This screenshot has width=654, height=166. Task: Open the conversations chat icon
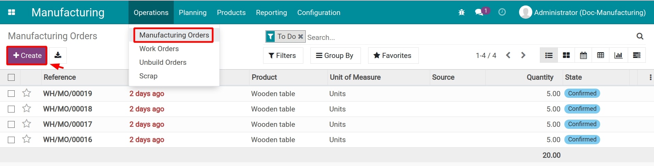[x=479, y=12]
